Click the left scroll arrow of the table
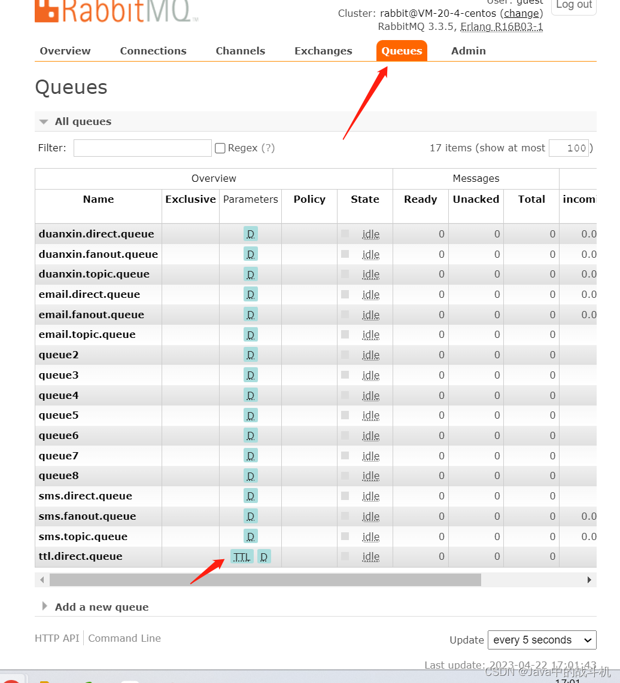Viewport: 620px width, 683px height. click(x=42, y=580)
